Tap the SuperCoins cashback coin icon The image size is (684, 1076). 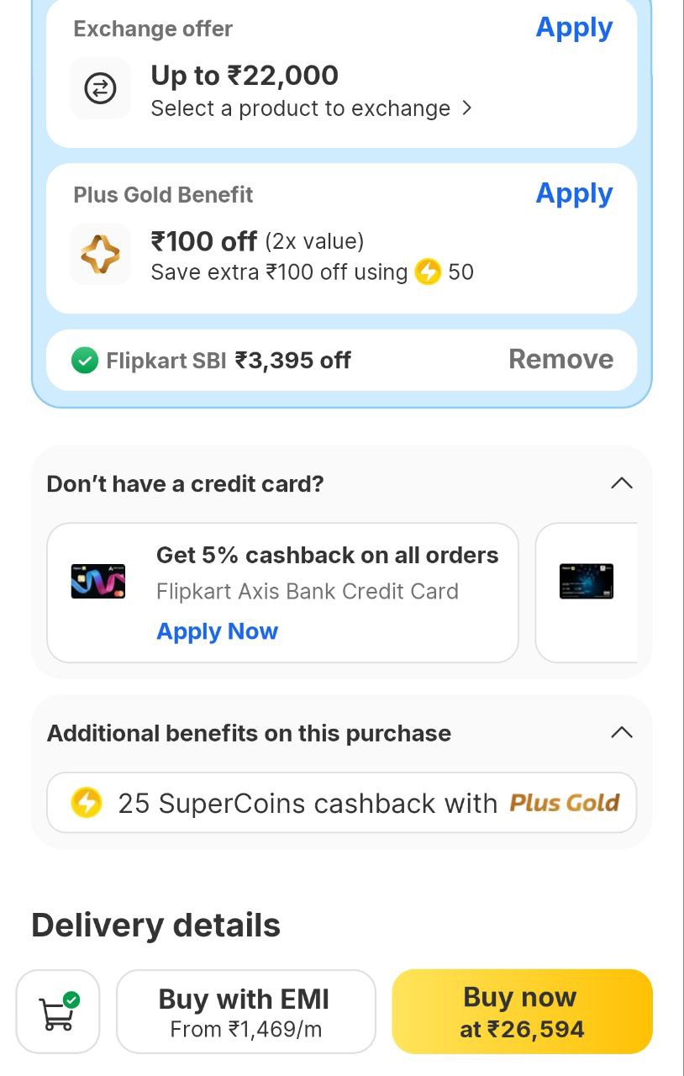pos(87,803)
